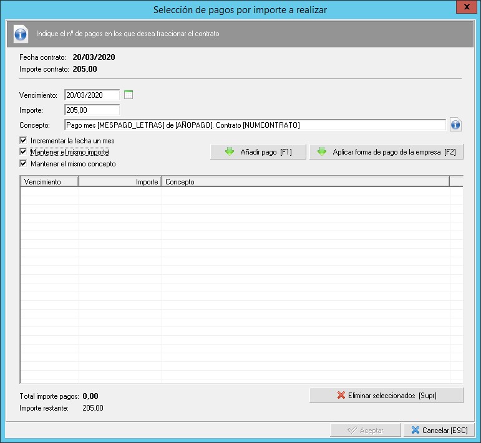This screenshot has height=443, width=481.
Task: Select the 'Concepto' column header
Action: (305, 182)
